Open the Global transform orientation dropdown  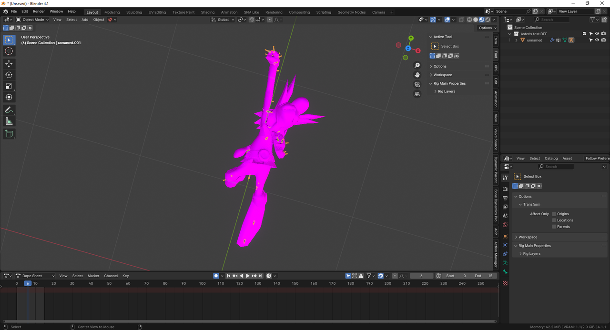[223, 20]
